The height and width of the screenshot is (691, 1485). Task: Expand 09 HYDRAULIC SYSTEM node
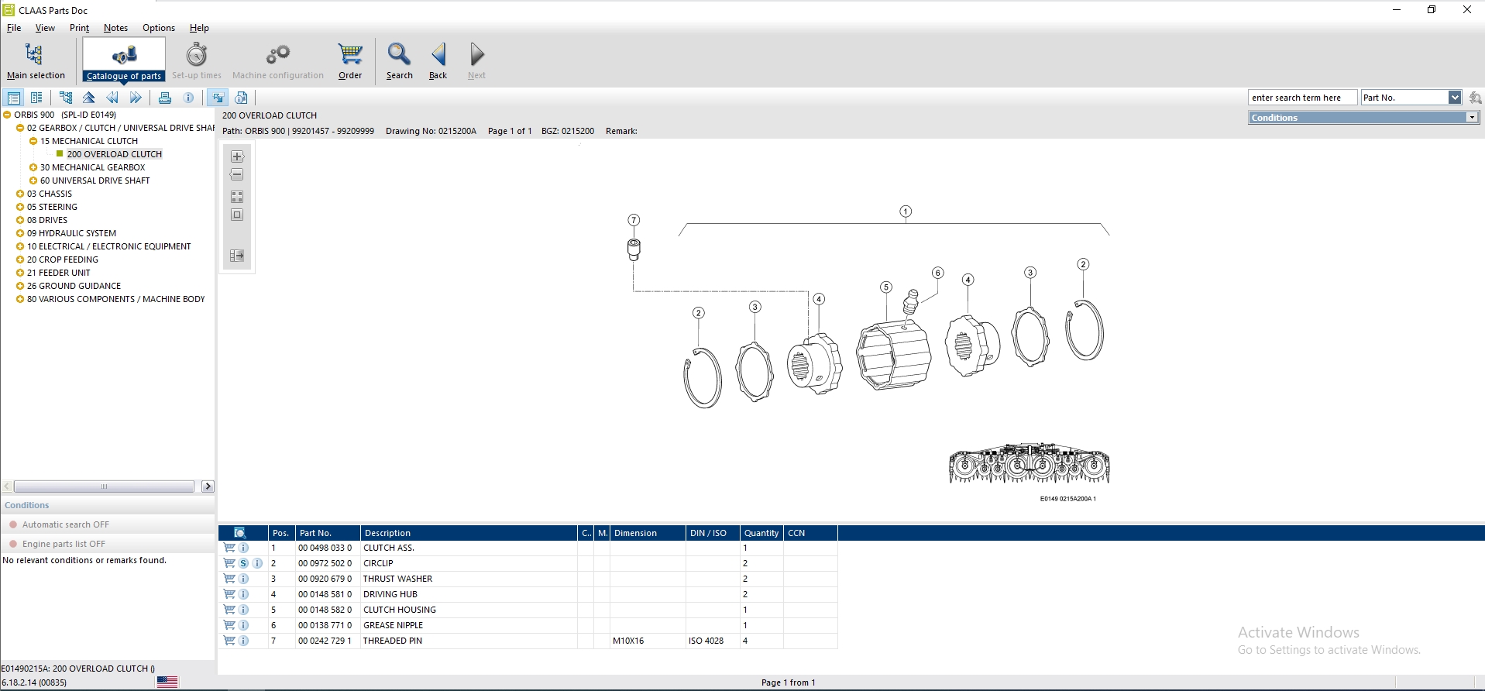pos(20,233)
